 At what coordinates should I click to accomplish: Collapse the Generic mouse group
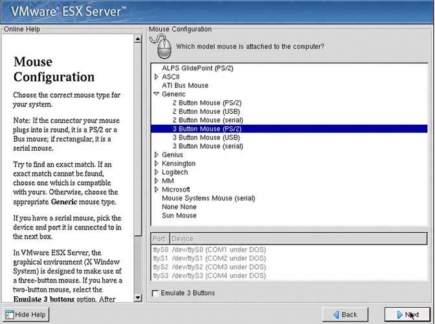[x=156, y=94]
